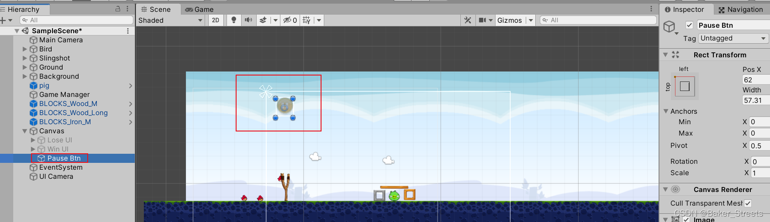Click the anchor pinwheel marker in scene
The height and width of the screenshot is (222, 770).
266,91
